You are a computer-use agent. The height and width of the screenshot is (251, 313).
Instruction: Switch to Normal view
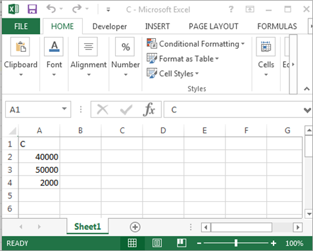pyautogui.click(x=132, y=243)
